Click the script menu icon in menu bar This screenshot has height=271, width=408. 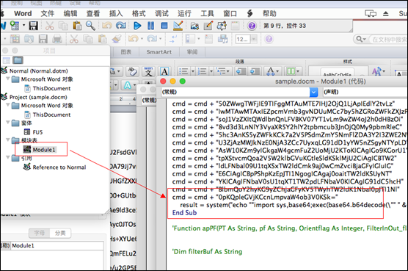pos(249,13)
